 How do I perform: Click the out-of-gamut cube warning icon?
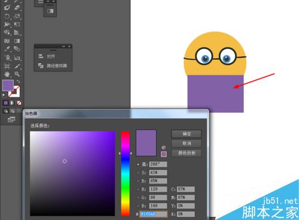click(164, 147)
